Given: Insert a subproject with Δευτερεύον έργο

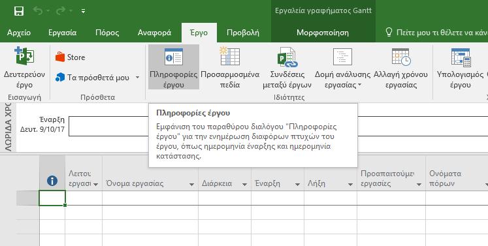Looking at the screenshot, I should coord(24,67).
